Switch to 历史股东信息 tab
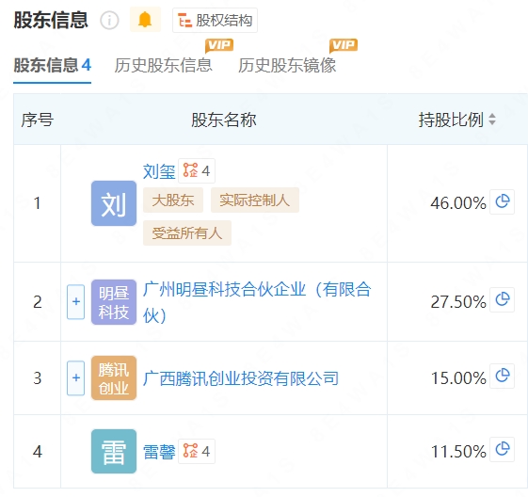Screen dimensions: 528x497 164,65
